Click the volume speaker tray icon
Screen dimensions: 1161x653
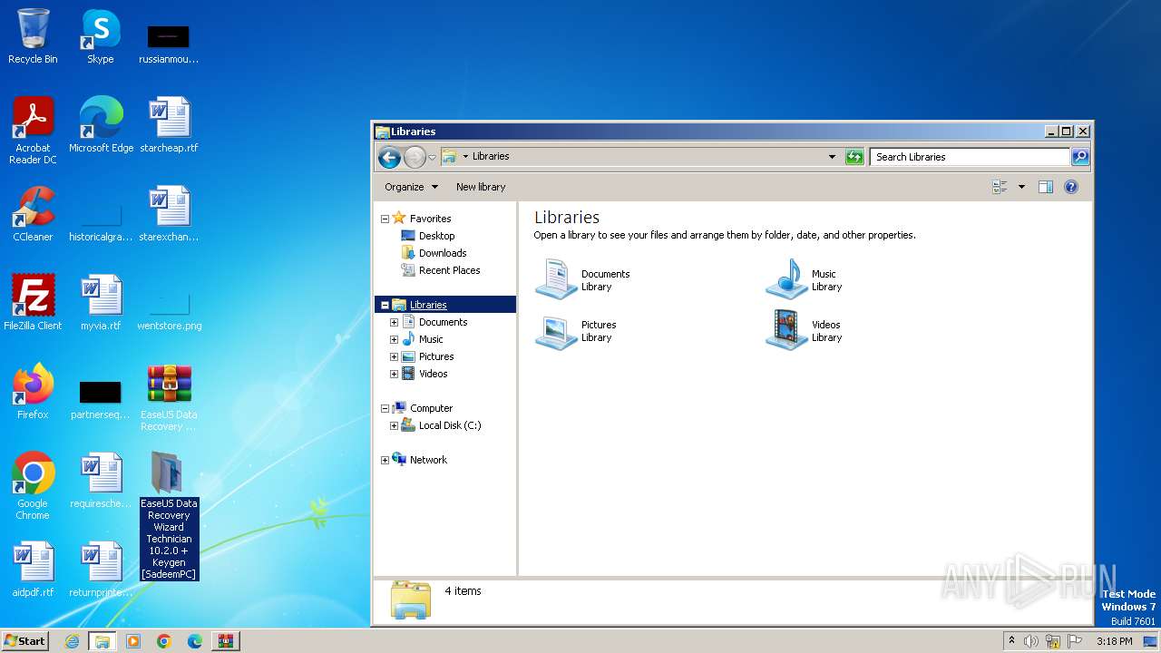click(x=1030, y=641)
